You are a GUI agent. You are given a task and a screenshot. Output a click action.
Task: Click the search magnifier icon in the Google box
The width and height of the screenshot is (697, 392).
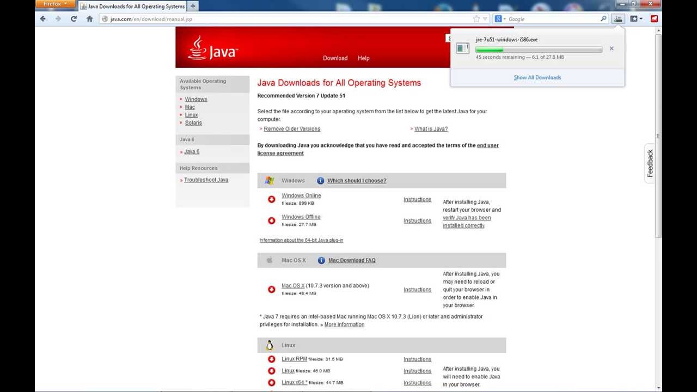point(603,19)
